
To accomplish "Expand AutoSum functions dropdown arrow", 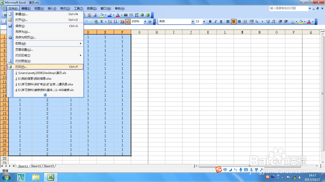I will click(106, 21).
